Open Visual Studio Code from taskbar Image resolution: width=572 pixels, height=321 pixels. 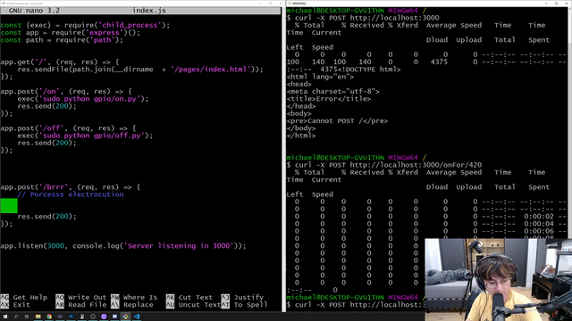tap(137, 317)
